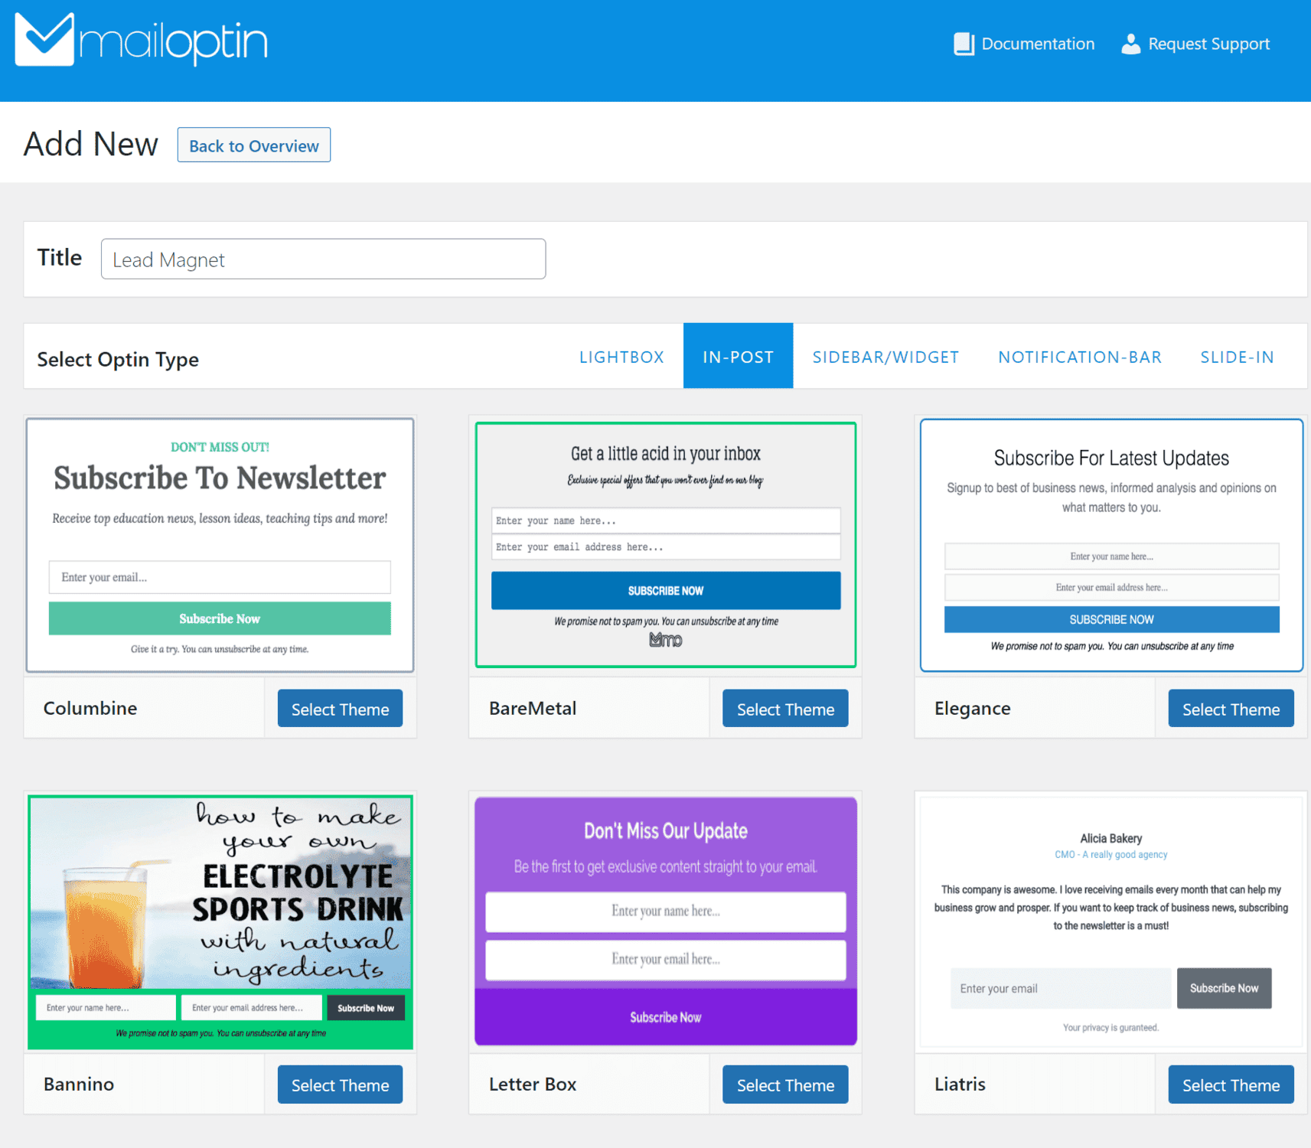The height and width of the screenshot is (1148, 1311).
Task: Click the Bannino sports drink preview thumbnail
Action: tap(220, 921)
